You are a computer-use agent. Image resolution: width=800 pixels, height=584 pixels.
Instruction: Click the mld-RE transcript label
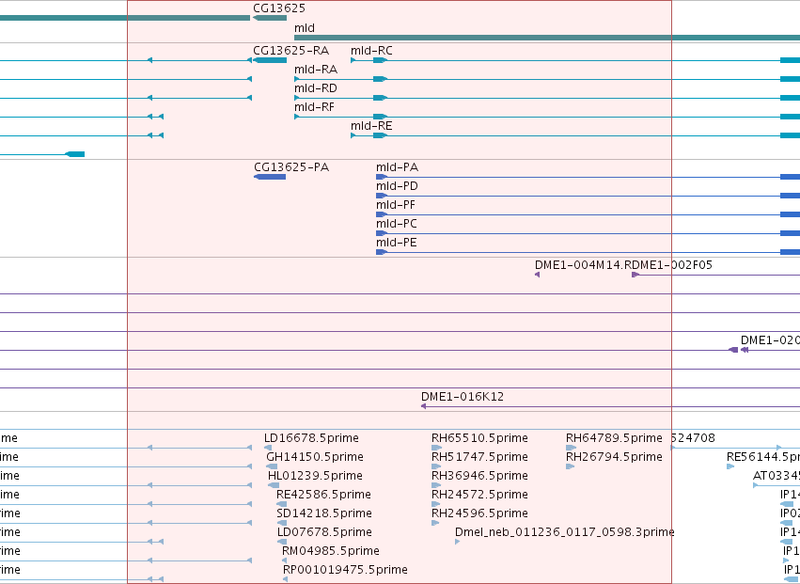pyautogui.click(x=371, y=126)
